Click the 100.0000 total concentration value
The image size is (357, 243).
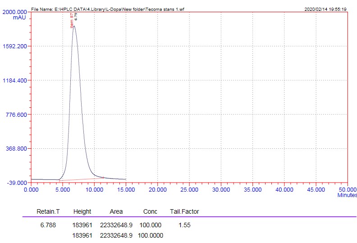coord(151,235)
